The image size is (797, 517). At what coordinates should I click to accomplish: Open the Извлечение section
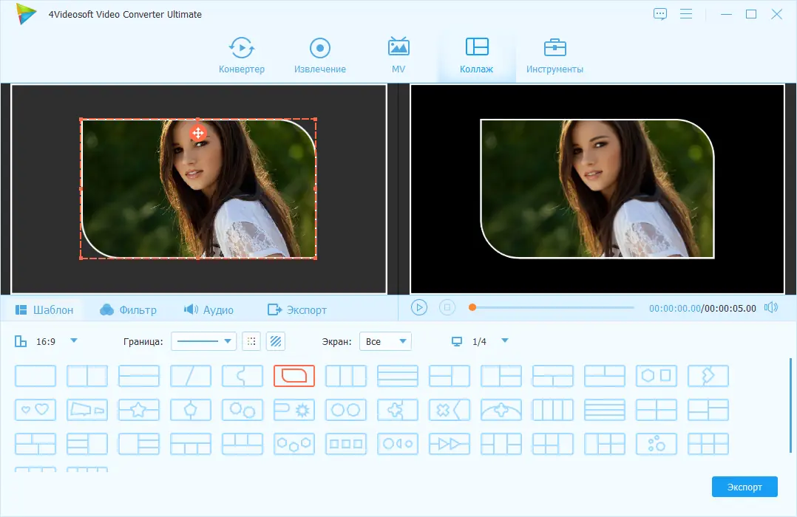tap(319, 55)
